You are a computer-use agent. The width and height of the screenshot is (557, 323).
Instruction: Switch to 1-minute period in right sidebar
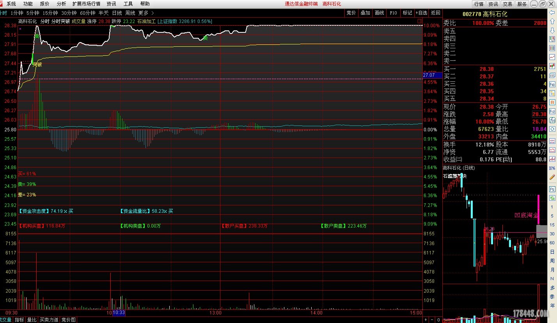pyautogui.click(x=552, y=207)
